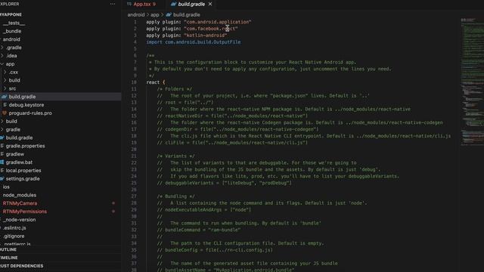Viewport: 484px width, 272px height.
Task: Click the editor minimap
Action: pyautogui.click(x=472, y=82)
